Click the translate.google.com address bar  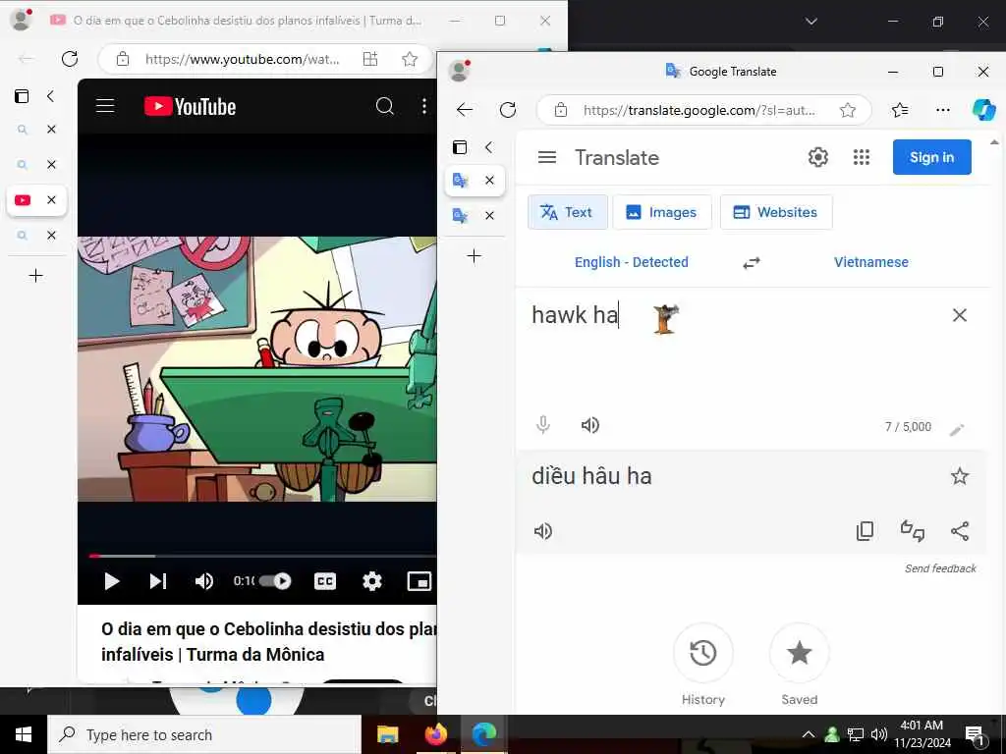click(x=699, y=110)
